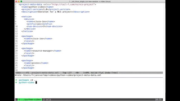Click line number 28 in the gutter

[16, 70]
